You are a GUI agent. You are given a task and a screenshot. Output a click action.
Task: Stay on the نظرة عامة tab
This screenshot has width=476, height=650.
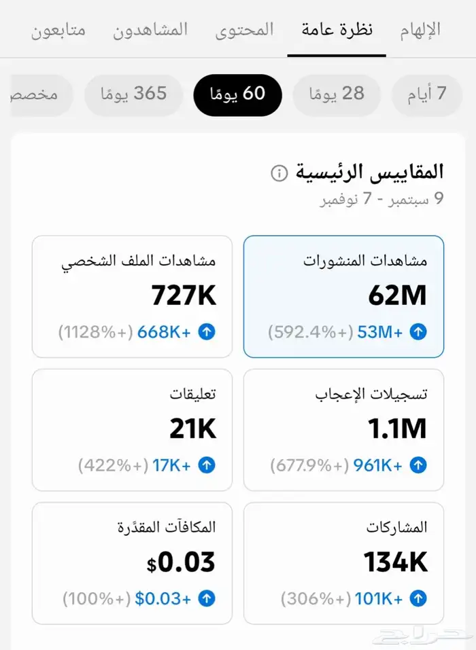pos(336,30)
